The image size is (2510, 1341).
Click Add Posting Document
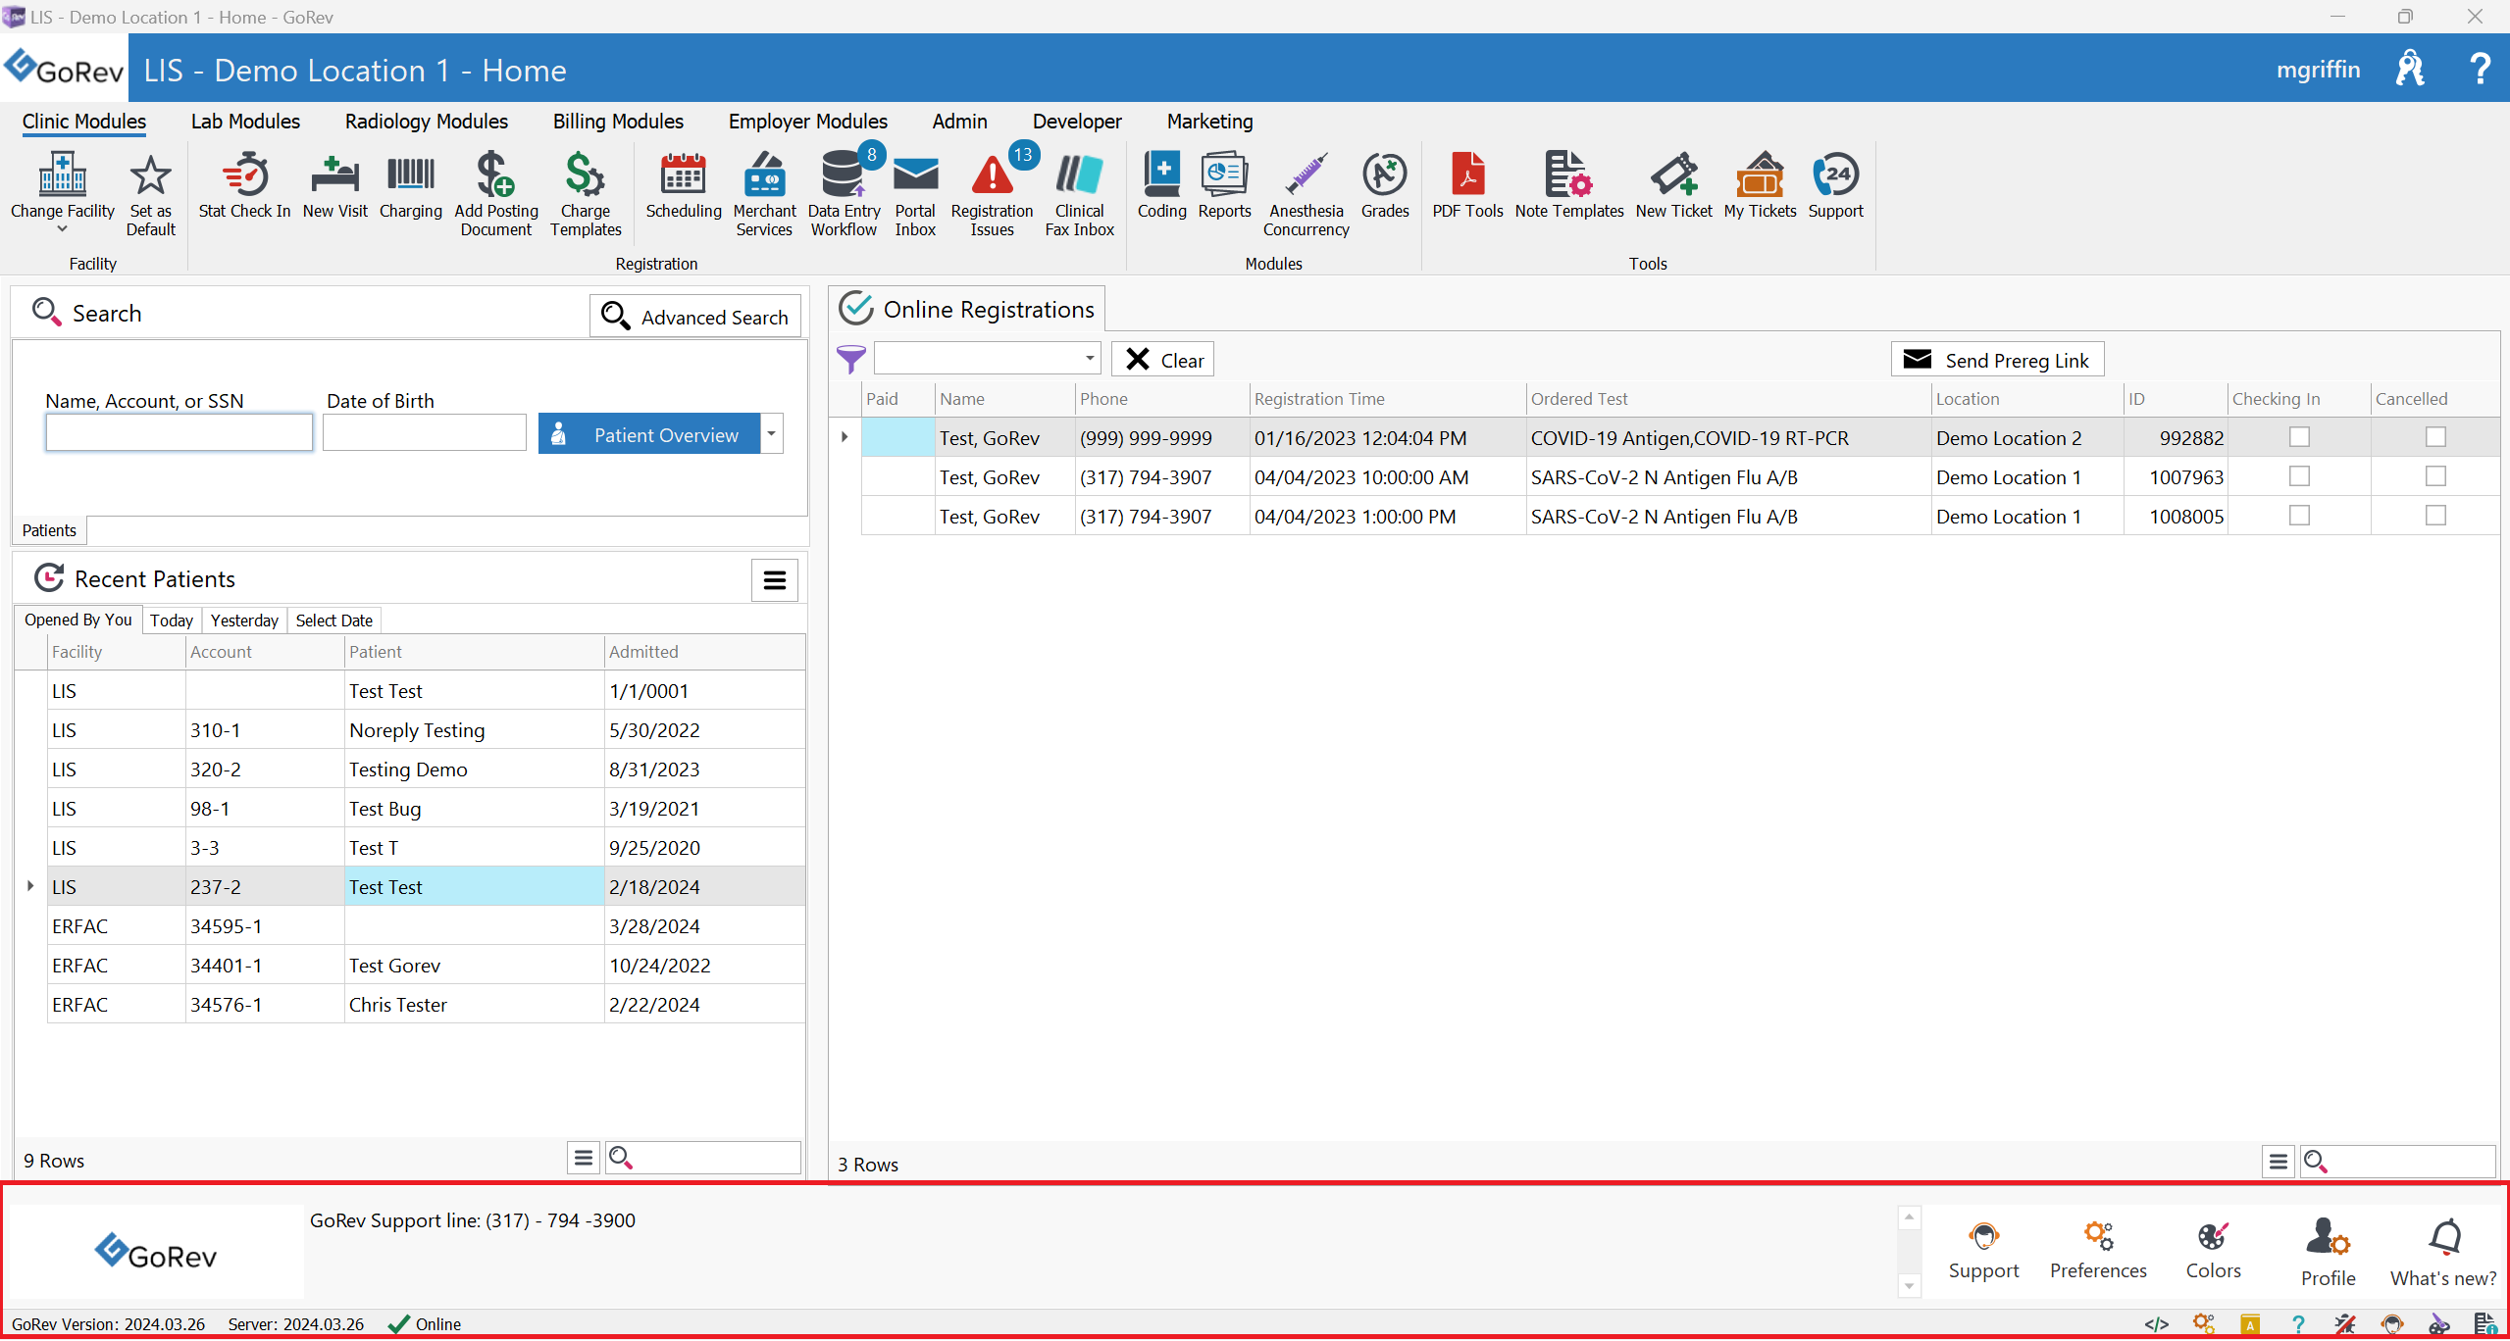[x=496, y=194]
